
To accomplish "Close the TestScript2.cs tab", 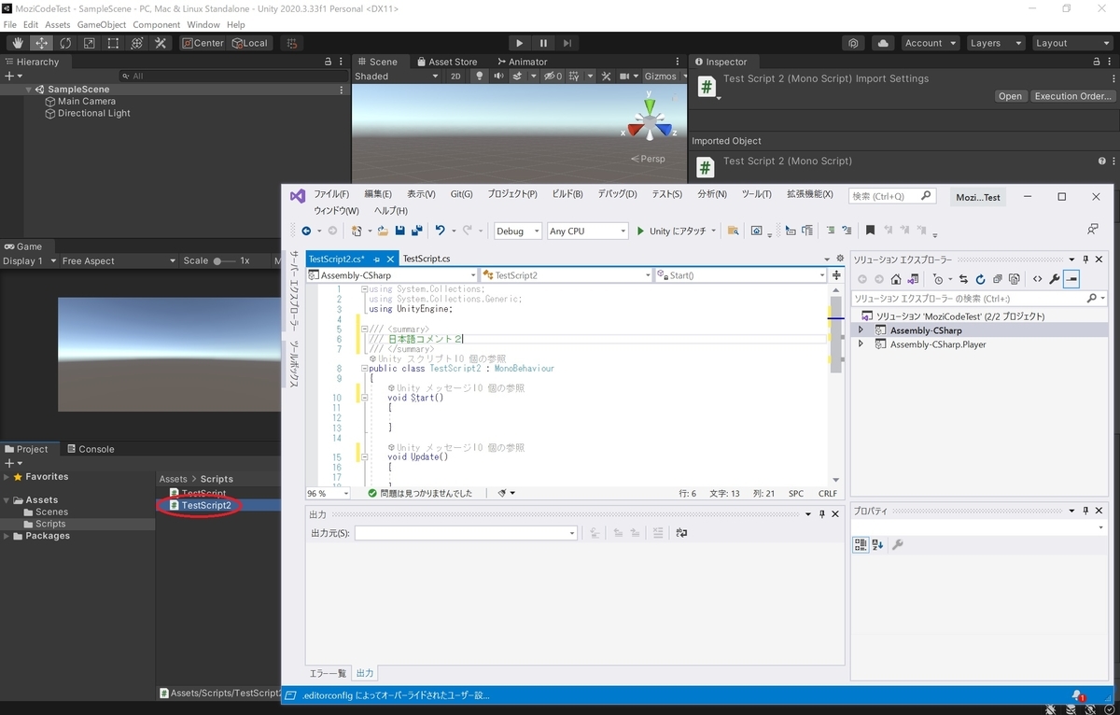I will click(390, 259).
